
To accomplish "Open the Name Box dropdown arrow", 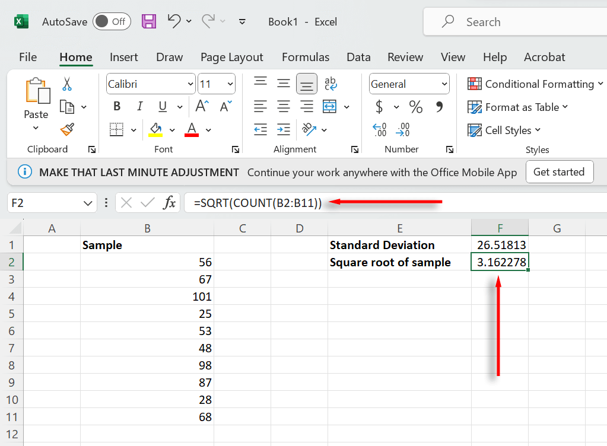I will 88,203.
